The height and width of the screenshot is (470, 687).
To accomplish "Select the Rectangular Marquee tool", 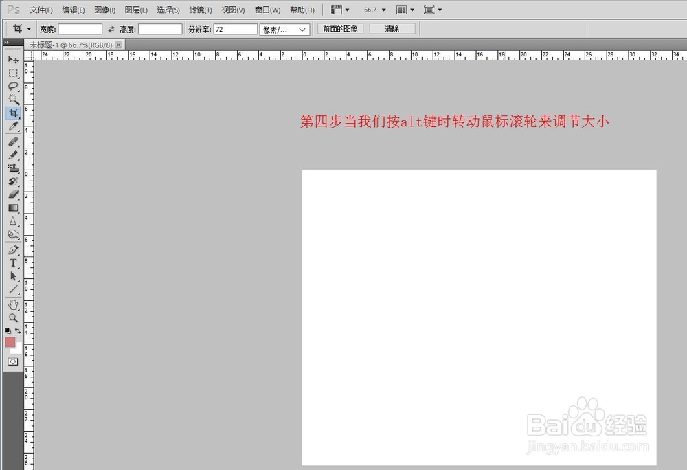I will click(x=13, y=73).
